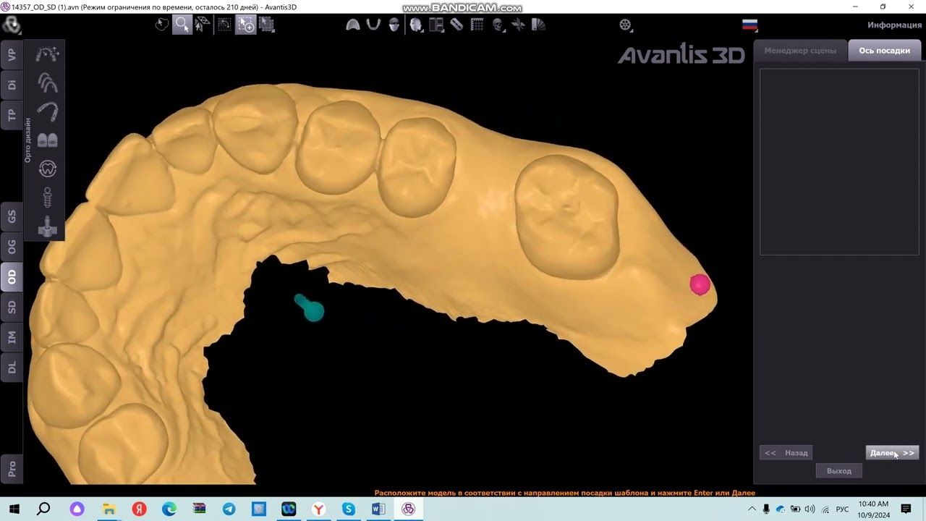The image size is (926, 521).
Task: Open the skull view icon in toolbar
Action: (x=498, y=25)
